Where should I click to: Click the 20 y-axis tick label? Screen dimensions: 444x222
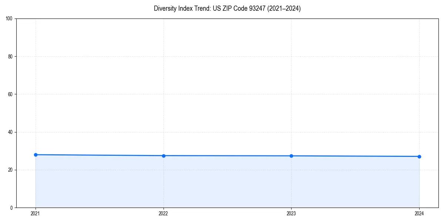coord(10,169)
